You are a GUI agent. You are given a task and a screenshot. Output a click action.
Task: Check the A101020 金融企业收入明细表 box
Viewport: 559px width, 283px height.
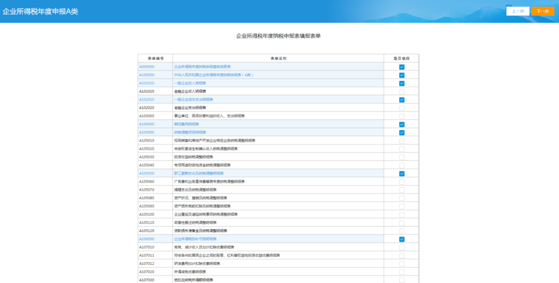402,92
